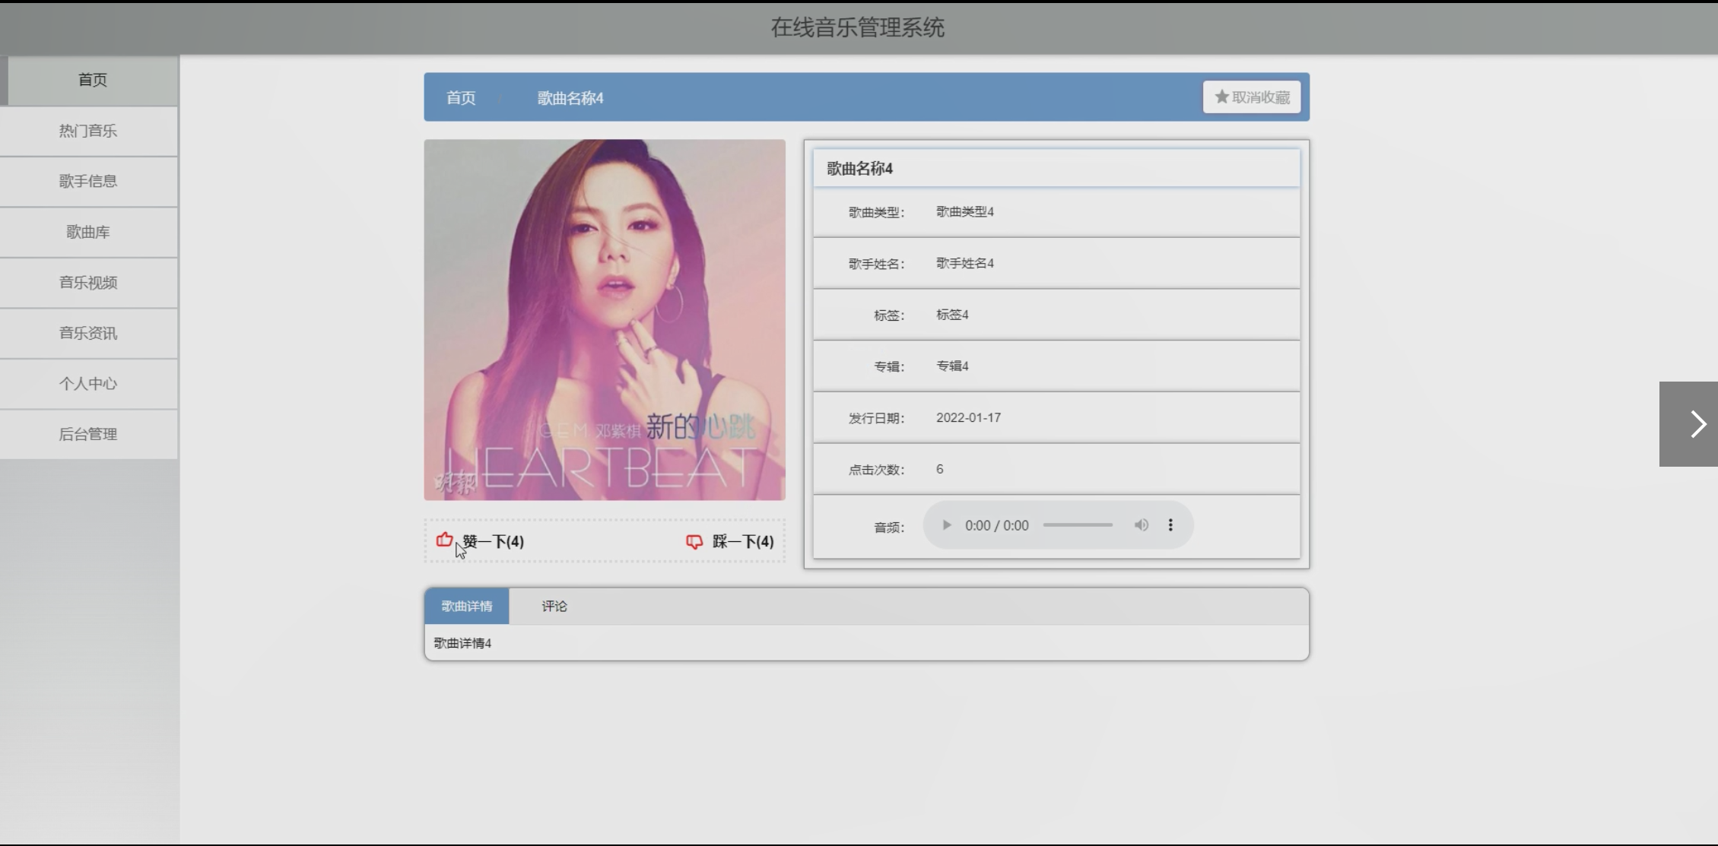This screenshot has width=1718, height=846.
Task: Play the audio with the play button
Action: click(946, 525)
